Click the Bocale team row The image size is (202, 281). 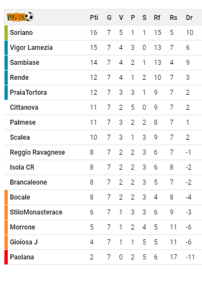click(103, 197)
